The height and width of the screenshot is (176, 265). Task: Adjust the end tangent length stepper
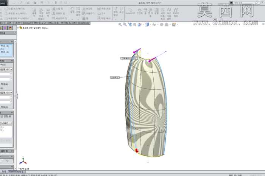tap(11, 98)
